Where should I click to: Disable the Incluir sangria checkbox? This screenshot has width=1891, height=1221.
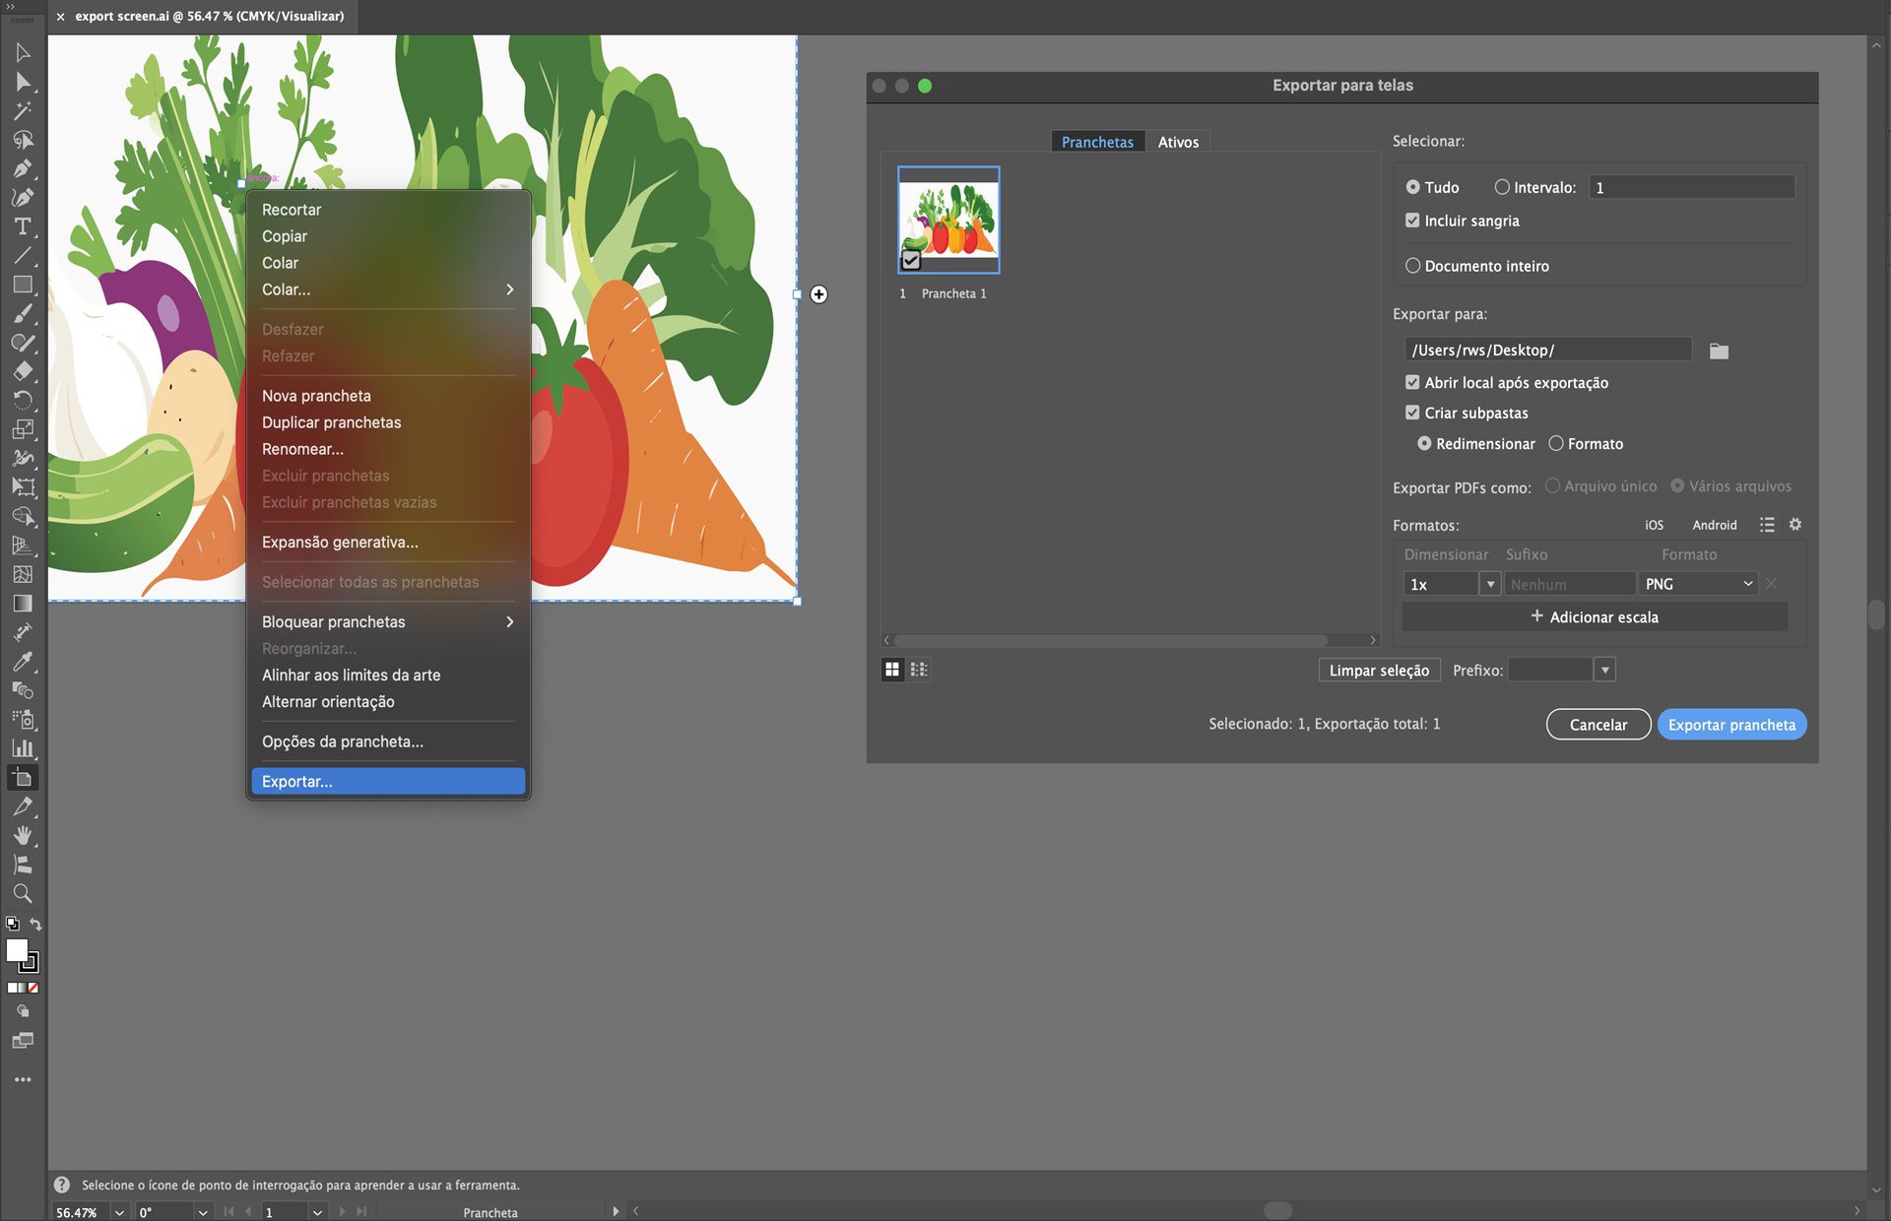pos(1412,220)
